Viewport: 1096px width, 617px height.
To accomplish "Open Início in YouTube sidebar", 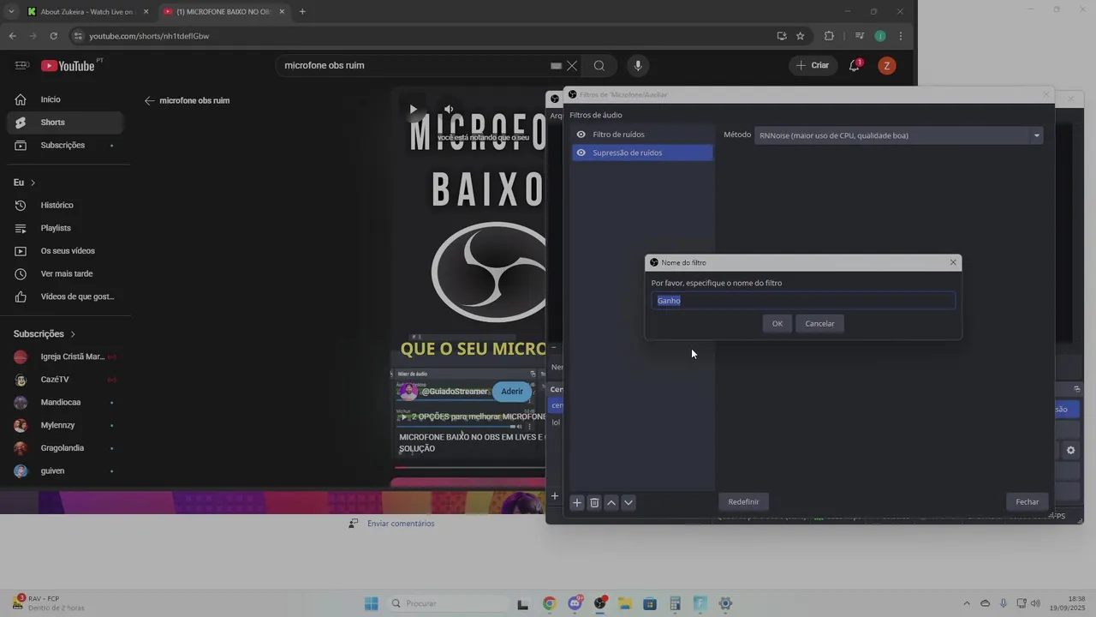I will tap(65, 99).
